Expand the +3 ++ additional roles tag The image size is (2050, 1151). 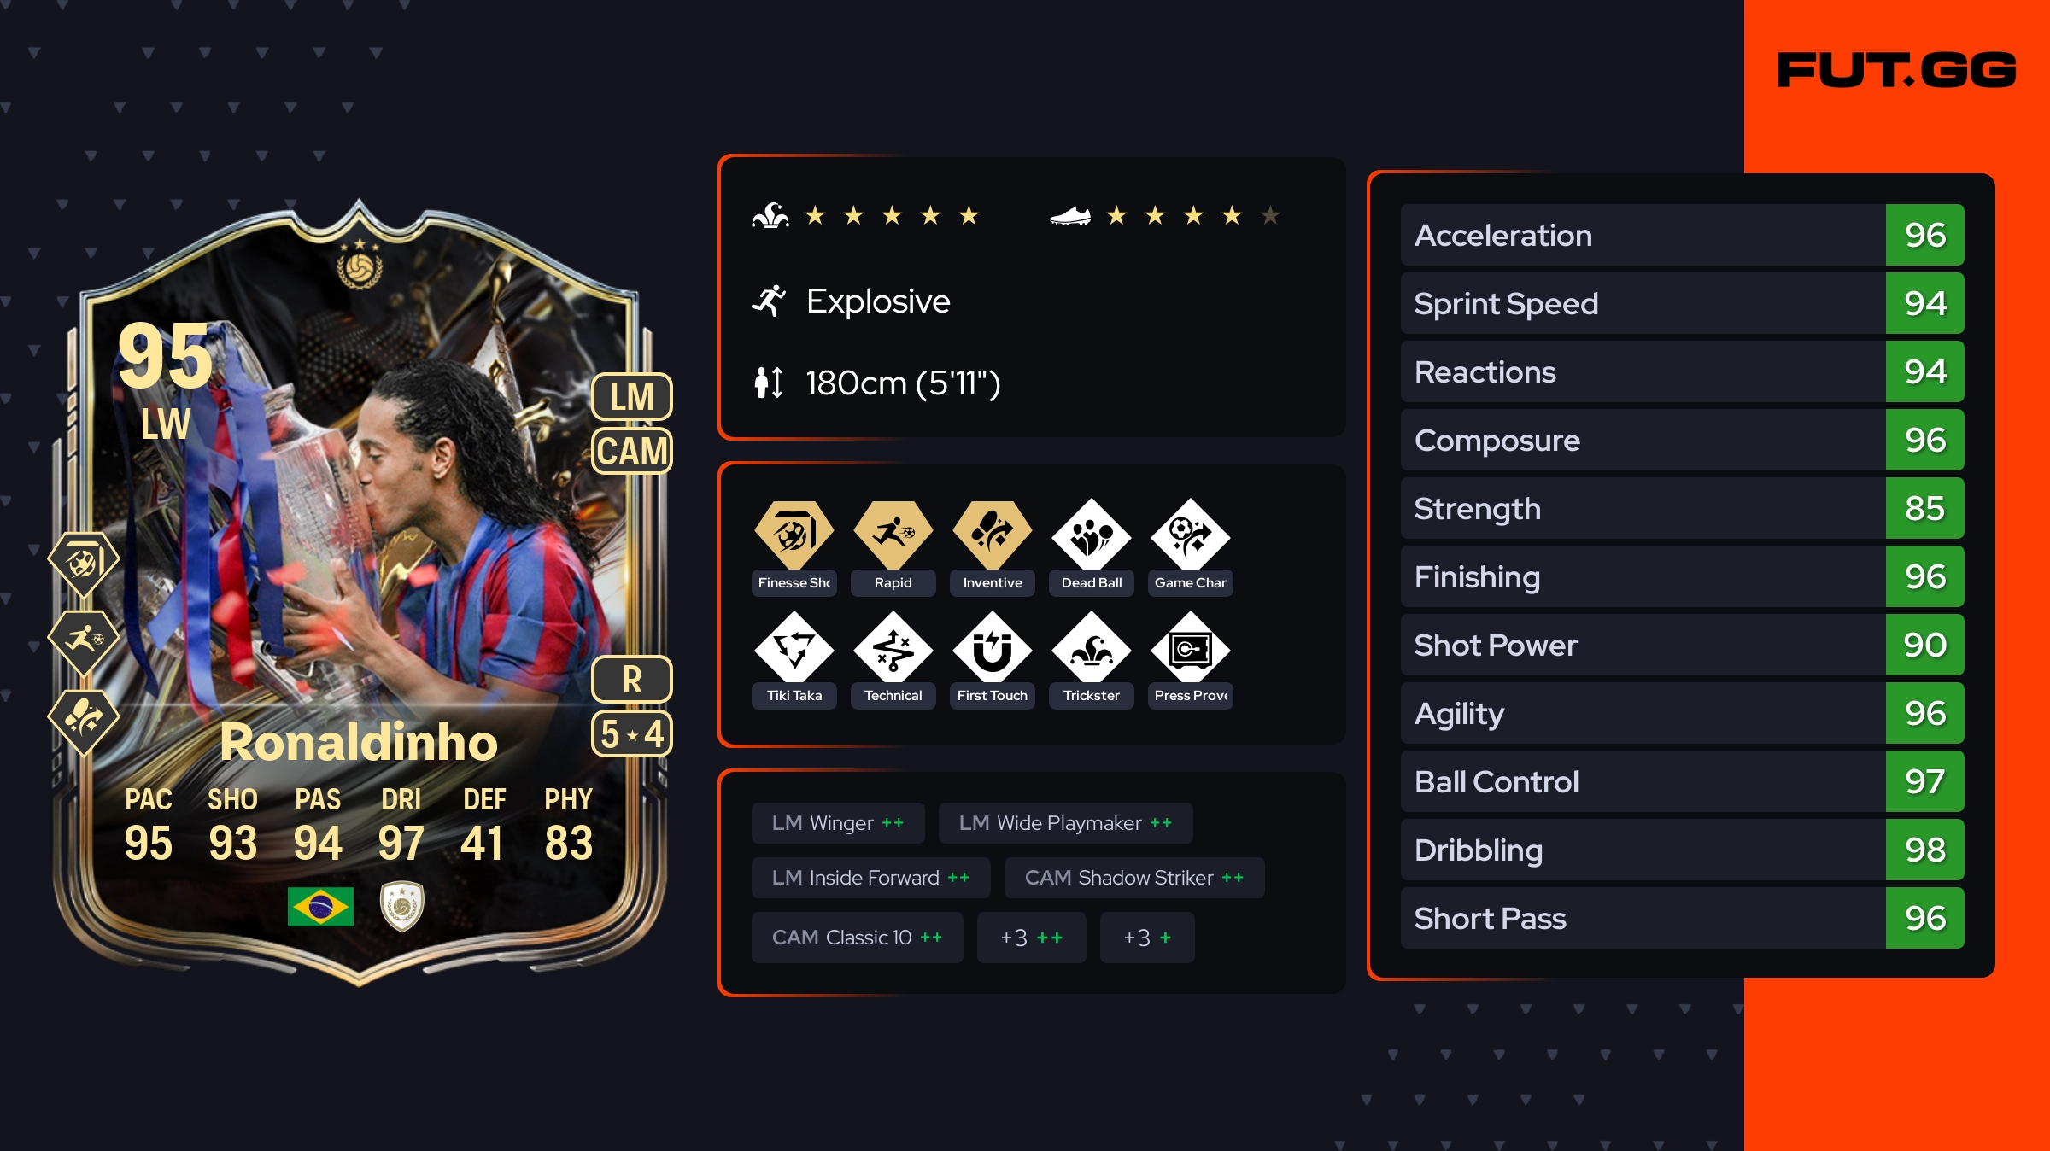(1032, 938)
